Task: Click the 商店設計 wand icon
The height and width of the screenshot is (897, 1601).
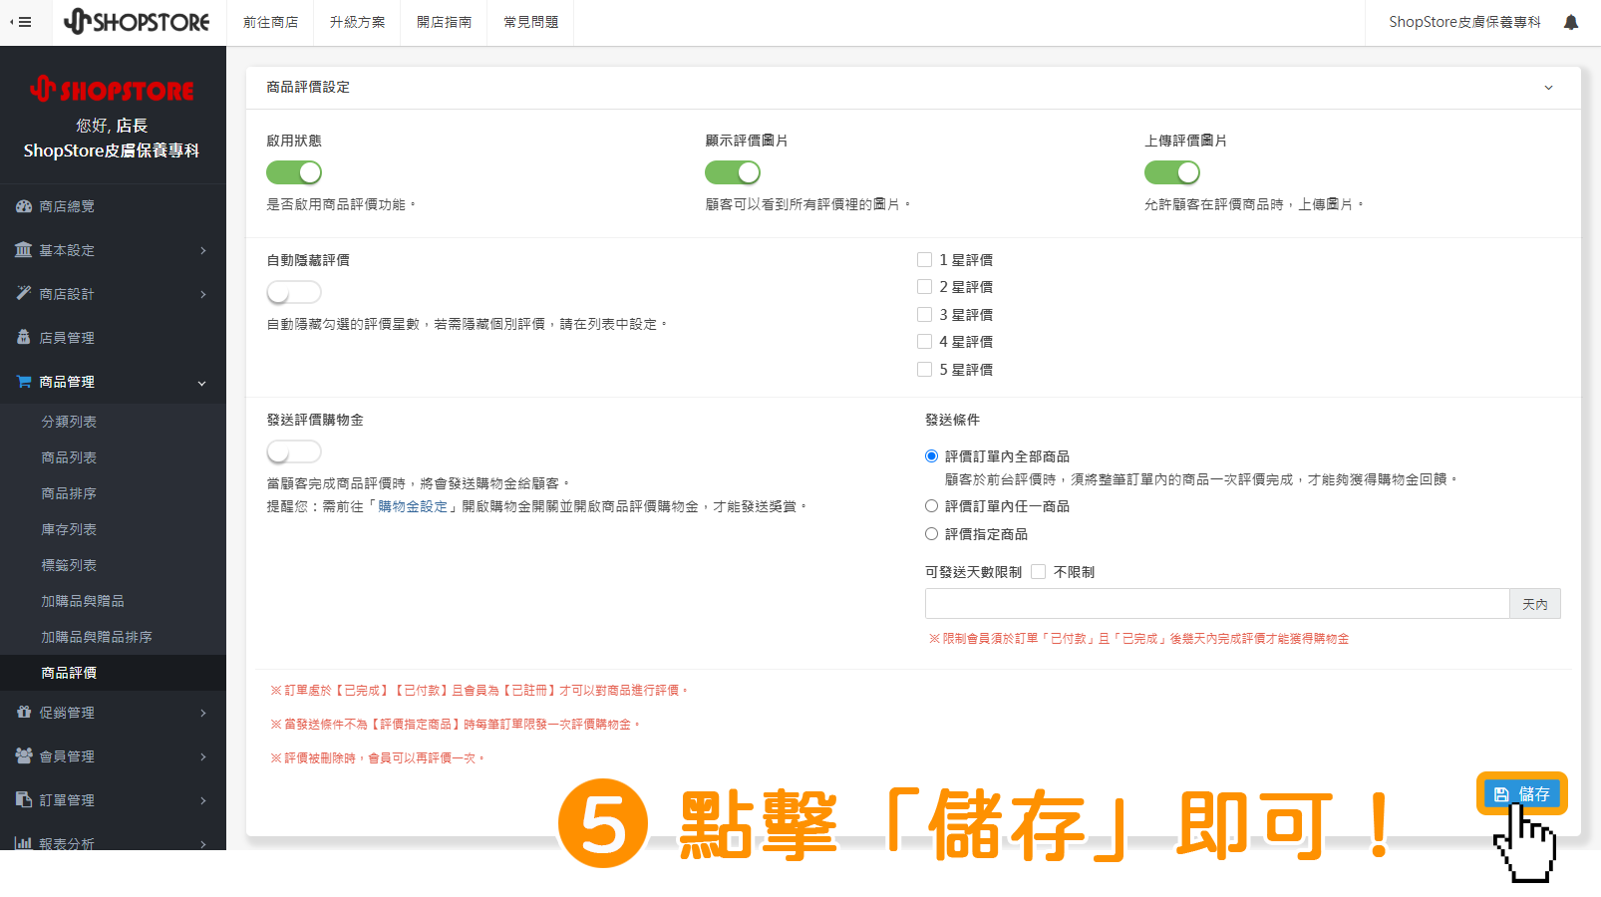Action: pos(24,294)
